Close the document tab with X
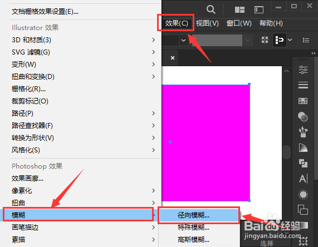The width and height of the screenshot is (318, 247). pyautogui.click(x=173, y=58)
